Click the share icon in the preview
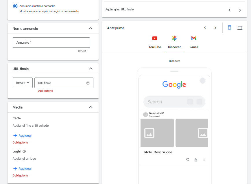This screenshot has height=184, width=251. tap(195, 160)
